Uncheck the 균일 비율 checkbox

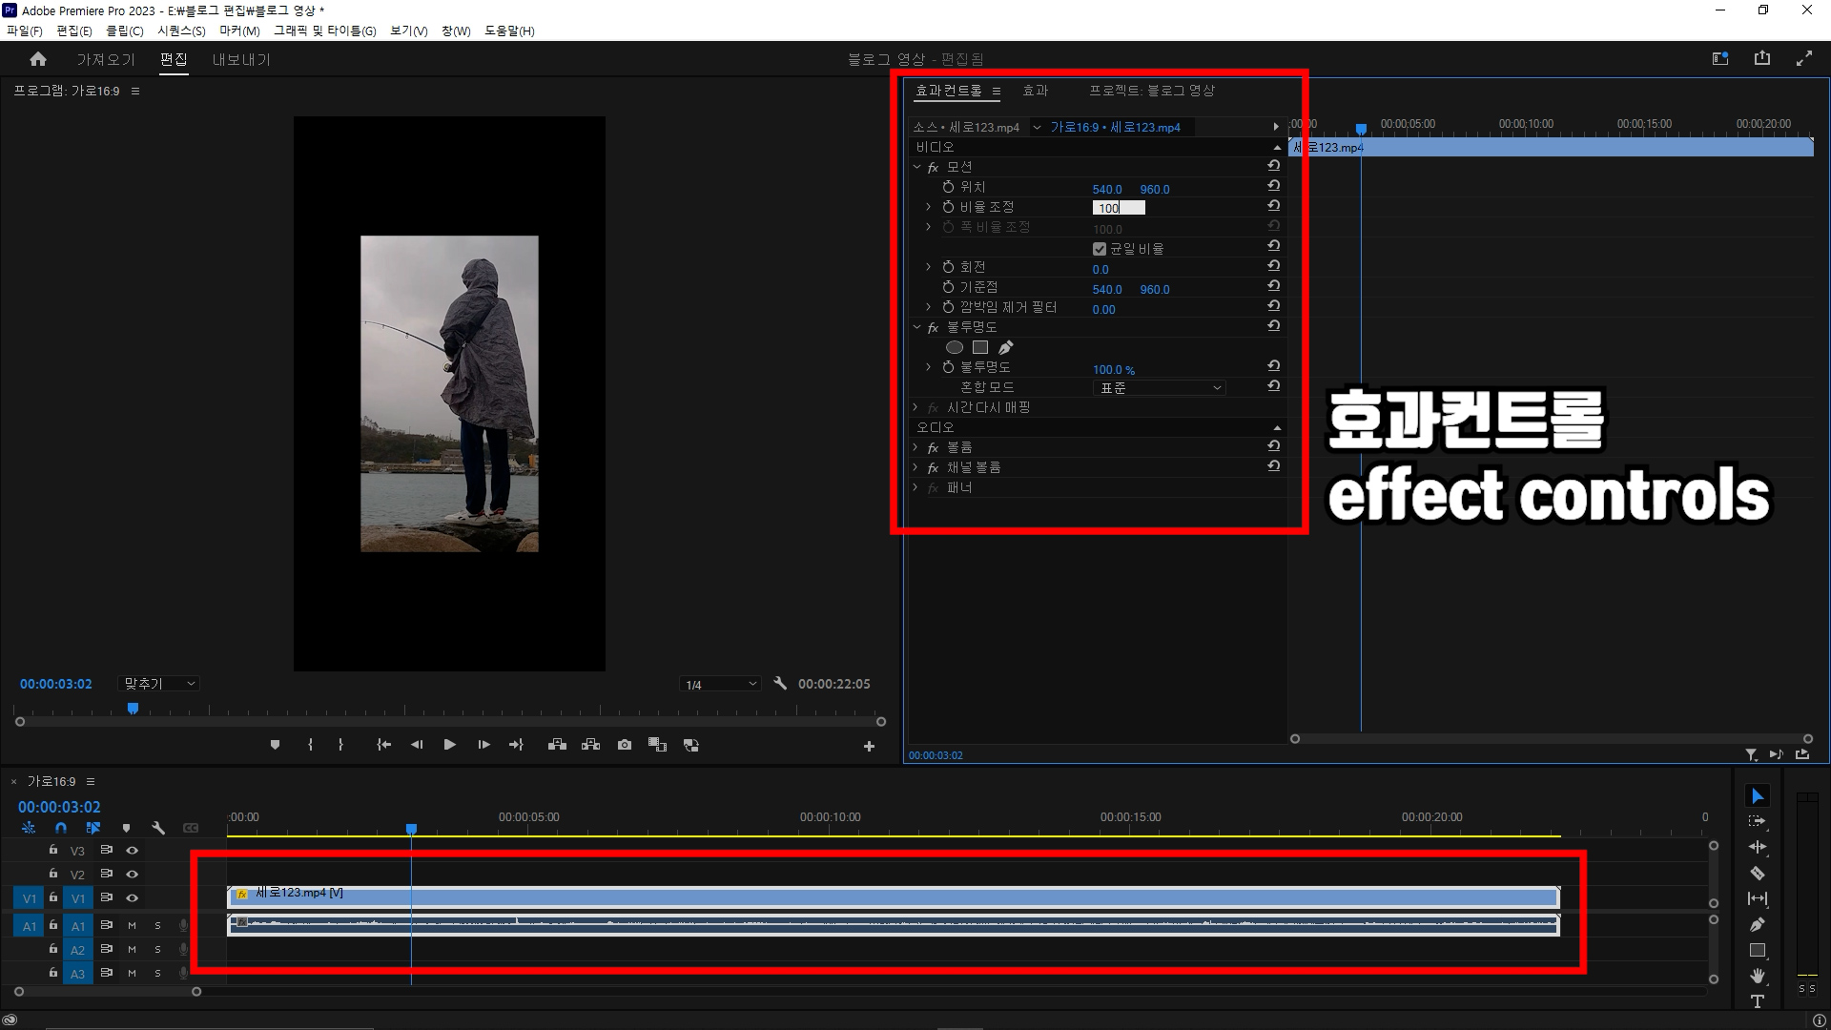[x=1099, y=249]
